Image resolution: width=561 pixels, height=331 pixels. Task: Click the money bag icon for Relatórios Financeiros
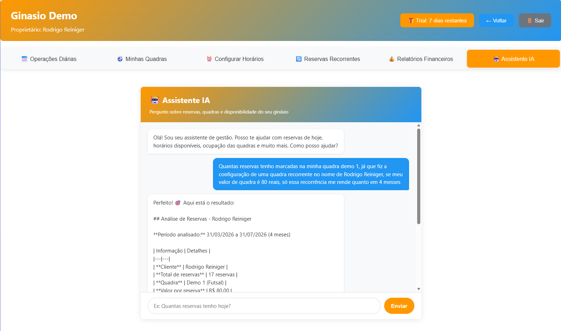point(392,59)
